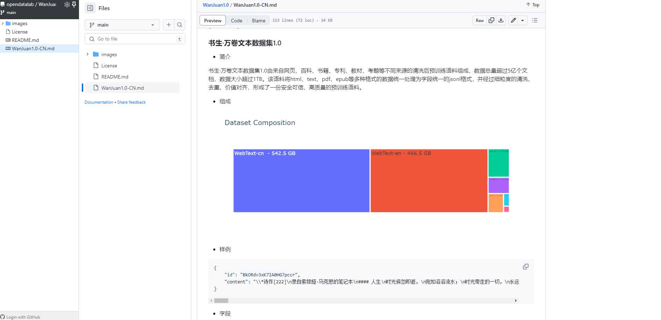Open more edit options dropdown

point(523,20)
